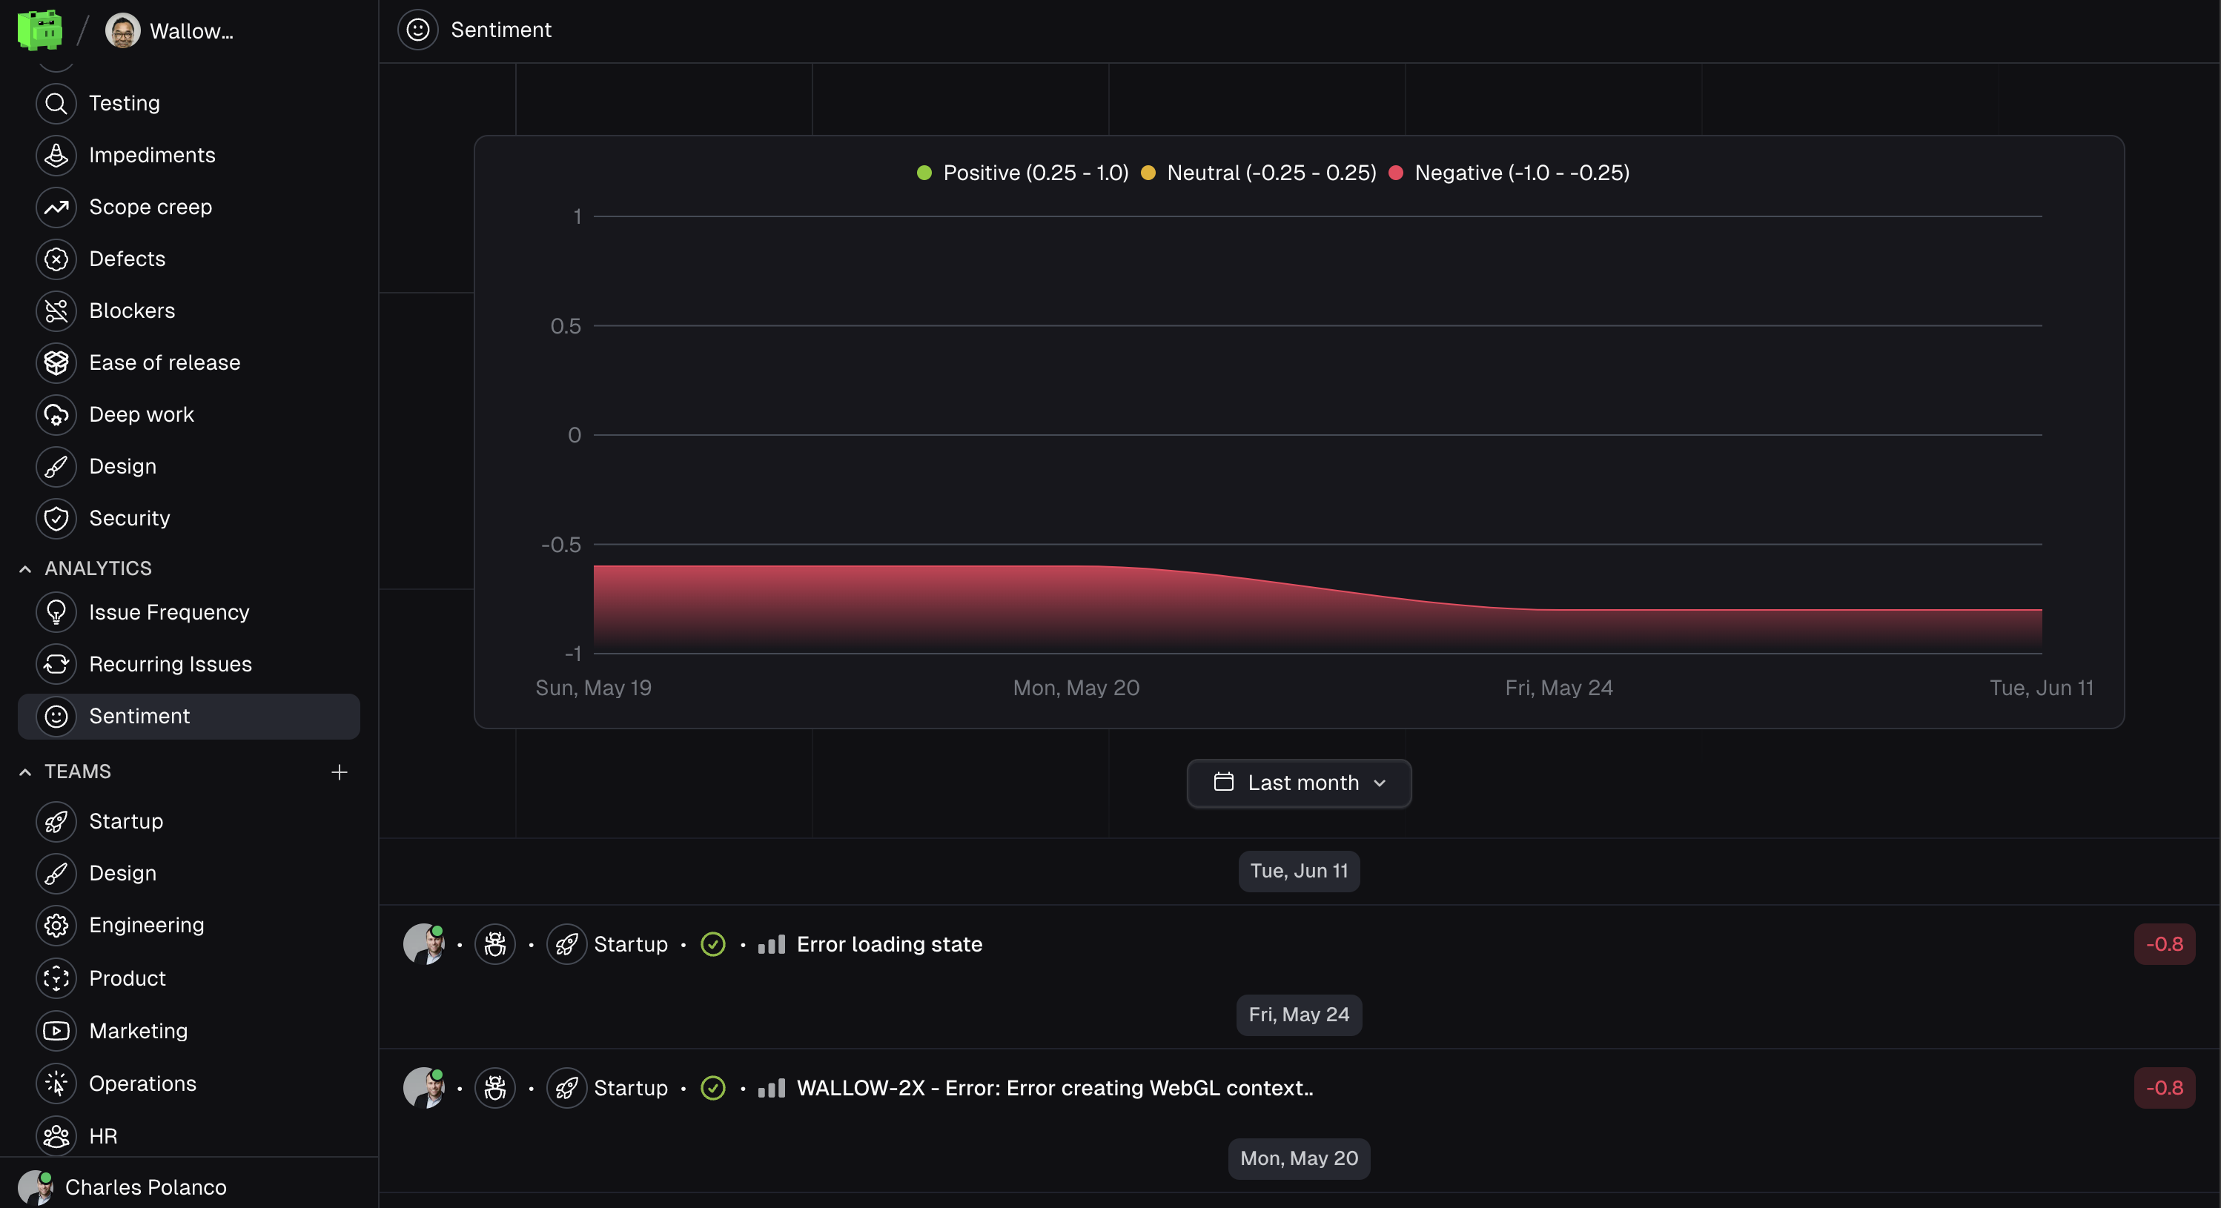Collapse the TEAMS section
This screenshot has height=1208, width=2221.
(x=25, y=771)
